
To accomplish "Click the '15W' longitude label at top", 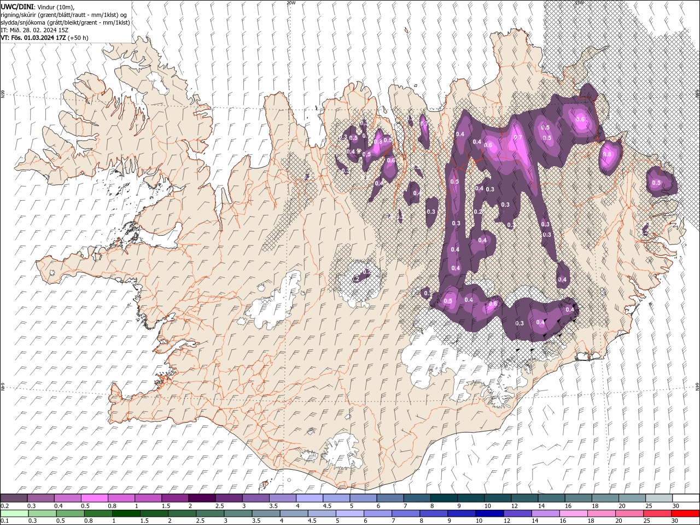I will point(579,3).
